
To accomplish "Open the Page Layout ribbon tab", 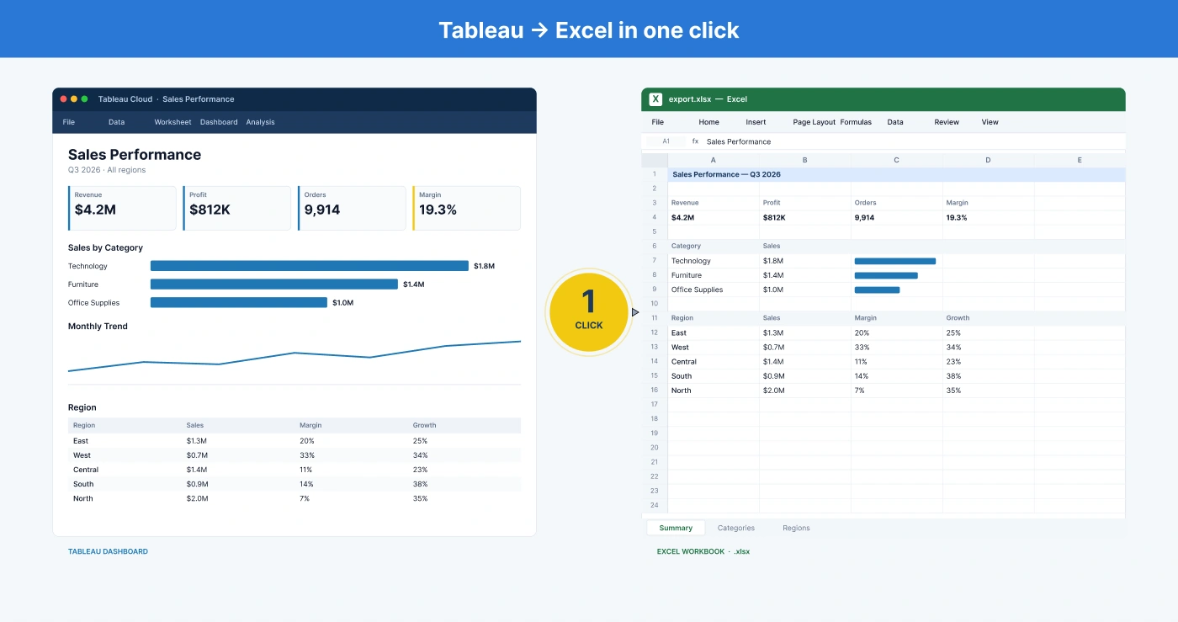I will [x=814, y=122].
